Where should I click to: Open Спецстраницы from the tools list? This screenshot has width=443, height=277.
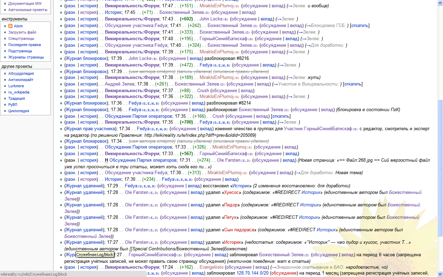tap(21, 38)
